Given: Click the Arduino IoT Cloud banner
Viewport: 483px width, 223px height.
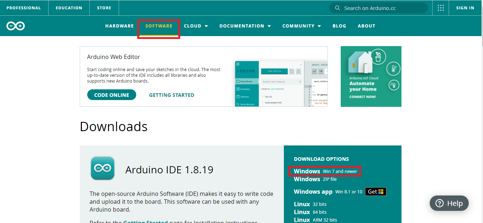Looking at the screenshot, I should (371, 76).
